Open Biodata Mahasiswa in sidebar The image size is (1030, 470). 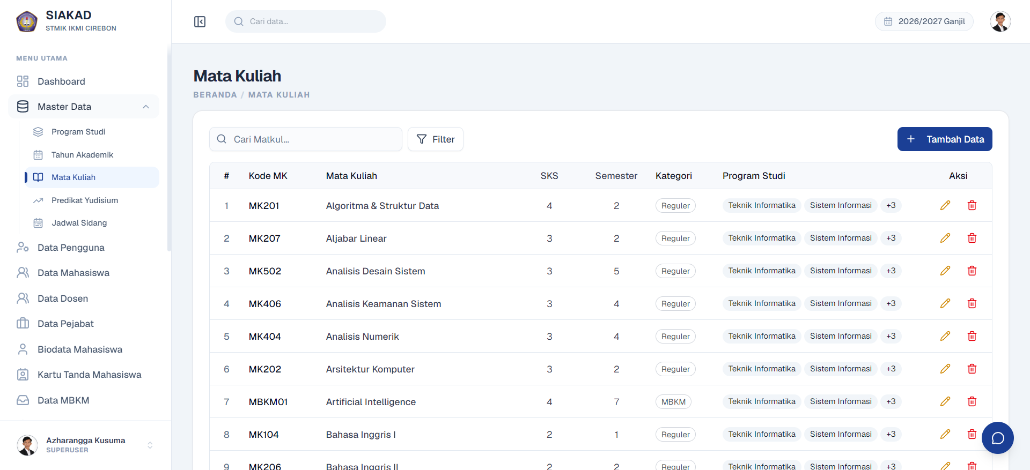pos(84,349)
